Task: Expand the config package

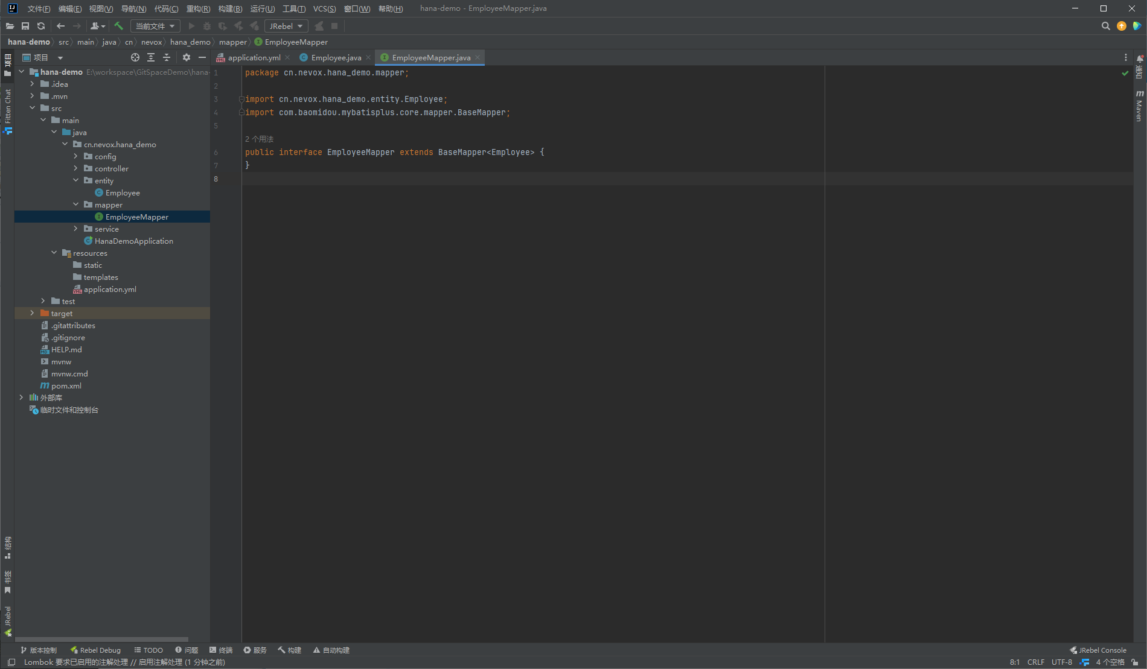Action: coord(75,156)
